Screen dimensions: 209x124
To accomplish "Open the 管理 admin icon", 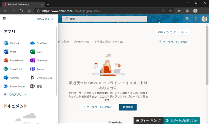I will [x=32, y=86].
